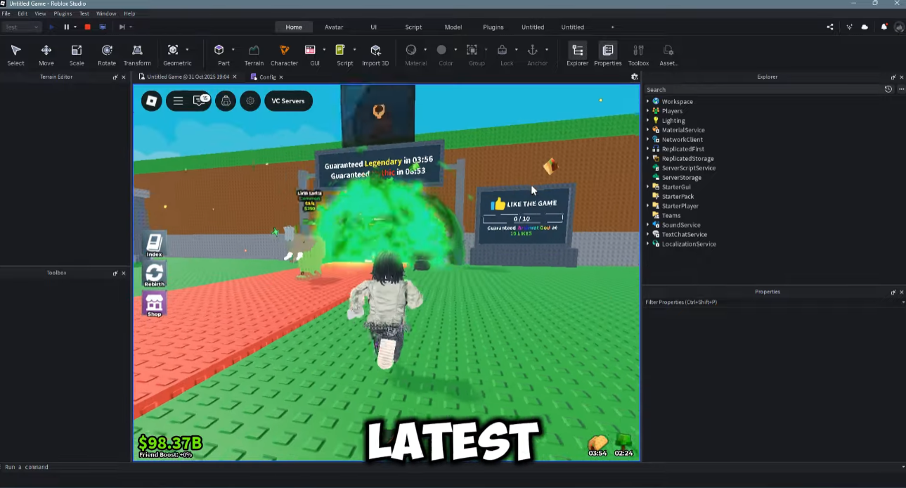Open the Part dropdown arrow

coord(234,49)
